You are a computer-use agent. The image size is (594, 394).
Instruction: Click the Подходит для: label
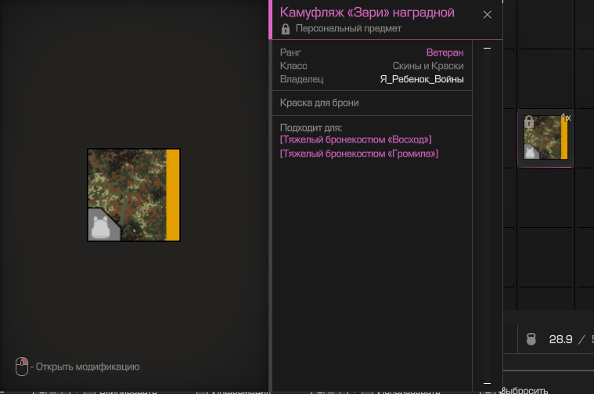tap(311, 128)
